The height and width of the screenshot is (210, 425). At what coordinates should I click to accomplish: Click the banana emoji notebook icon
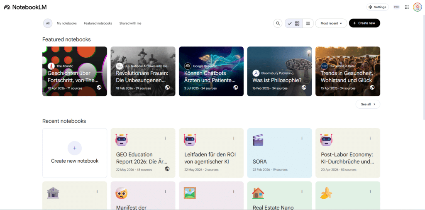[326, 193]
